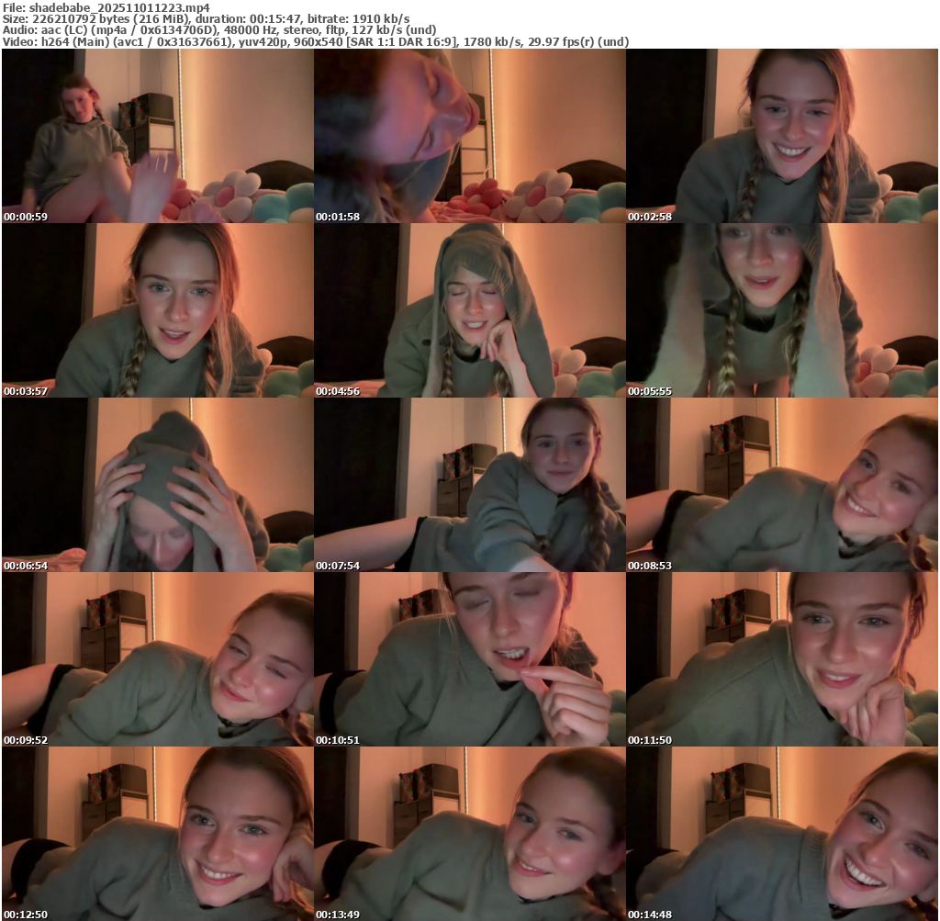Viewport: 940px width, 921px height.
Task: Click the thumbnail timestamped 00:00:59
Action: tap(157, 136)
